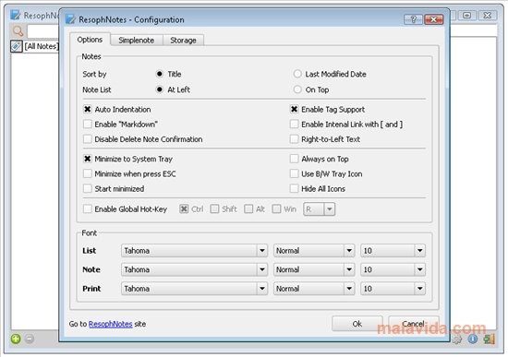Toggle the Ctrl hot-key modifier checkbox

184,209
